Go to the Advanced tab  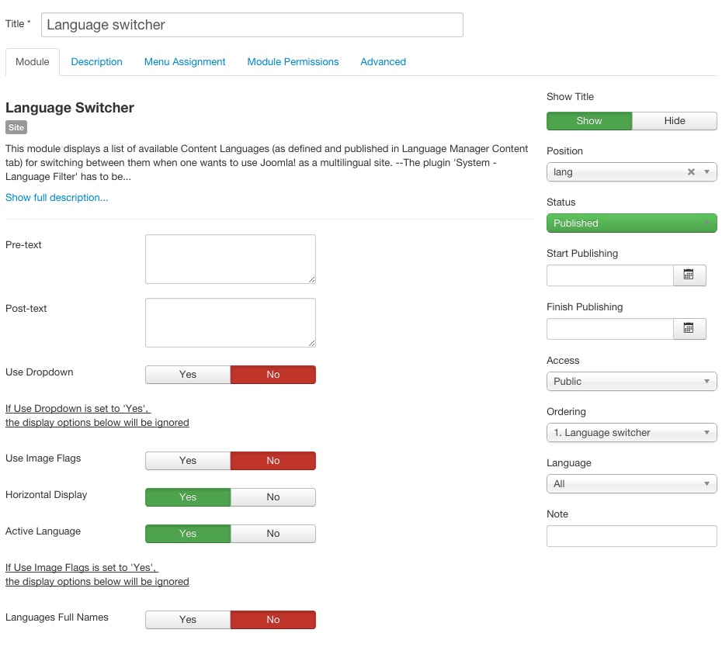pyautogui.click(x=383, y=62)
